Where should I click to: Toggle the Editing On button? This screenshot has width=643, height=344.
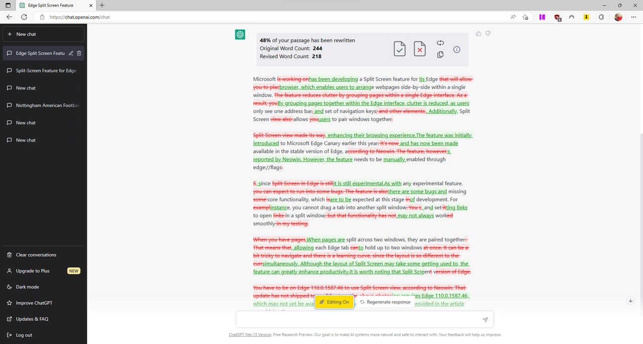[334, 302]
